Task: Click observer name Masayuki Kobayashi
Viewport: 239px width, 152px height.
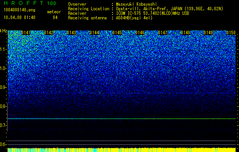Action: point(136,4)
